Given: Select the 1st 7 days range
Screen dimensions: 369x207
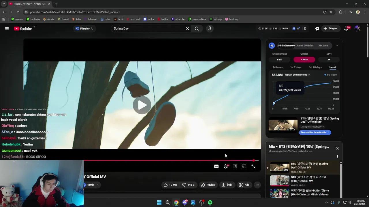Looking at the screenshot, I should coord(296,67).
